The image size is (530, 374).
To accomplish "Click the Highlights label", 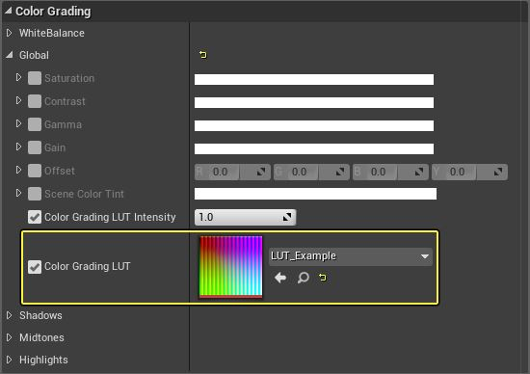I will (x=43, y=361).
